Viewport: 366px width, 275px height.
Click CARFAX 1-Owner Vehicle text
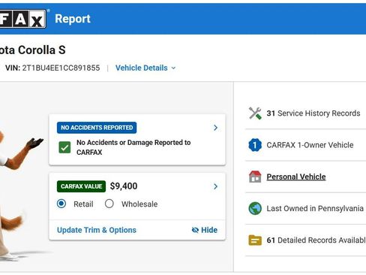(310, 145)
